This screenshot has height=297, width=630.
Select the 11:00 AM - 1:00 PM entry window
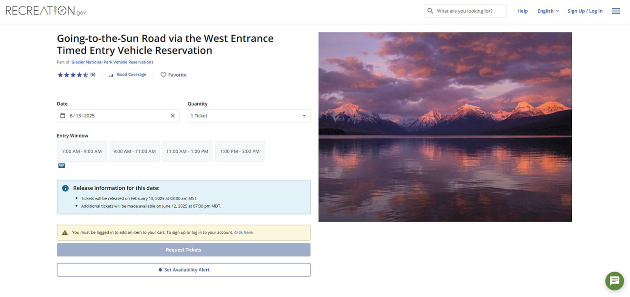click(187, 151)
